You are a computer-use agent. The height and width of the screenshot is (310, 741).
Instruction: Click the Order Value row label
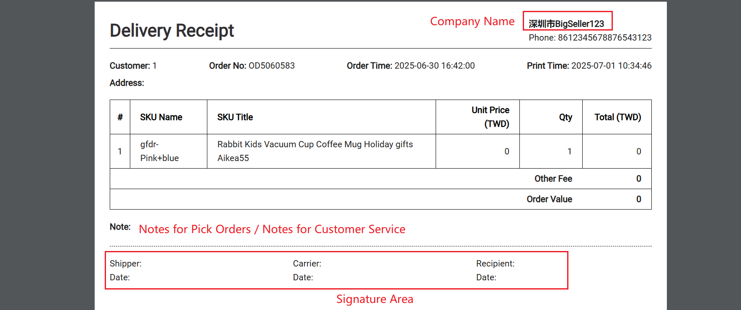(x=550, y=199)
